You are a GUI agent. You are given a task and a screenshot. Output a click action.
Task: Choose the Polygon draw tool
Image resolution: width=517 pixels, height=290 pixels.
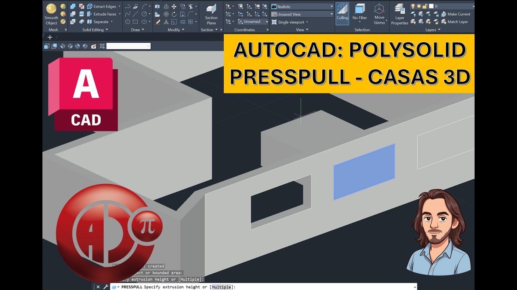point(128,22)
